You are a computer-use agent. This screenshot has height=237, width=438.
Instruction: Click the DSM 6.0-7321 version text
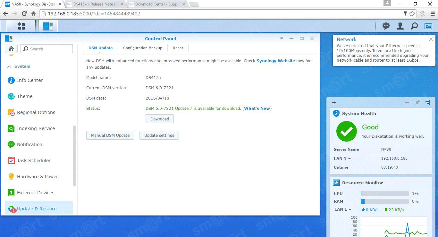coord(160,88)
